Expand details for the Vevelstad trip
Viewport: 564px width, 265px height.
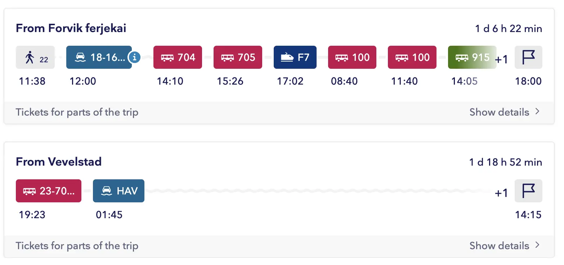coord(500,246)
